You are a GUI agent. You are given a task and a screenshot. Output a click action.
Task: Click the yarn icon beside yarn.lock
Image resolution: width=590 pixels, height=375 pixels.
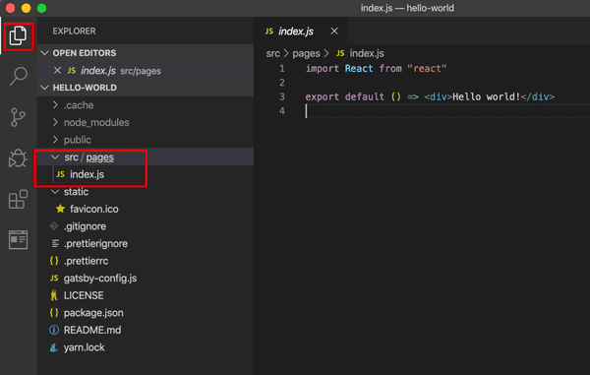pos(54,347)
